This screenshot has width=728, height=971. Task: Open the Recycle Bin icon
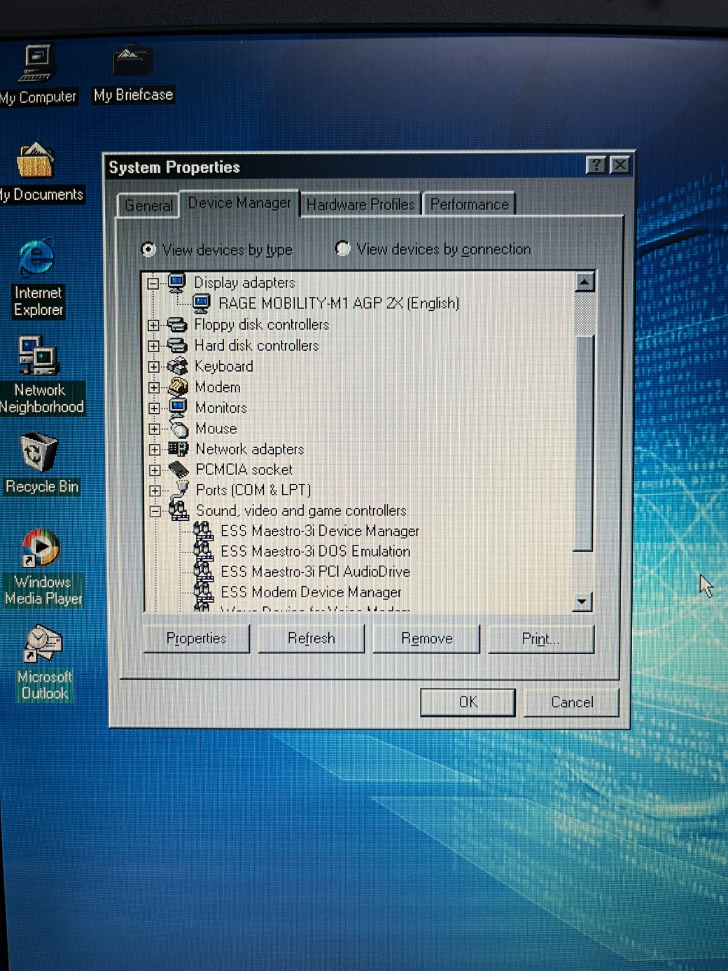[39, 452]
